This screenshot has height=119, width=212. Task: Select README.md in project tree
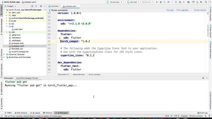17,49
